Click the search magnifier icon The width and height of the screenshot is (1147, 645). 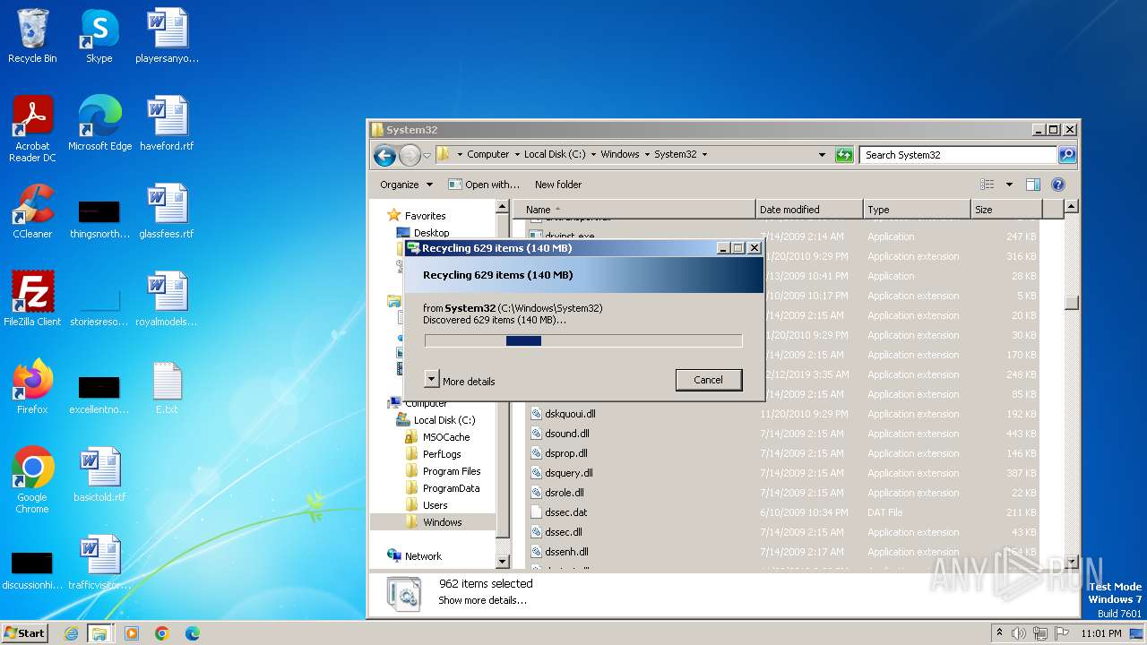[1066, 155]
